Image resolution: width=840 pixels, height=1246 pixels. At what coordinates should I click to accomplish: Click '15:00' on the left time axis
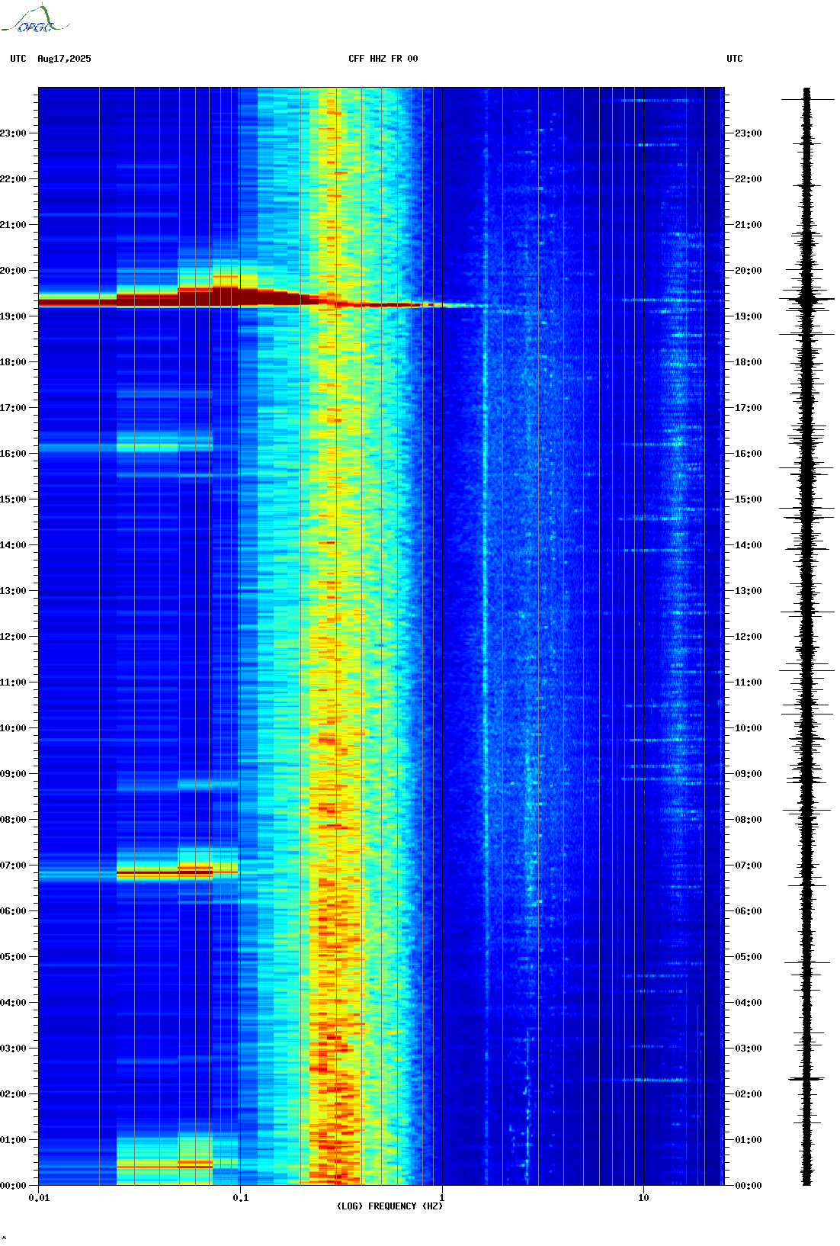[x=13, y=499]
